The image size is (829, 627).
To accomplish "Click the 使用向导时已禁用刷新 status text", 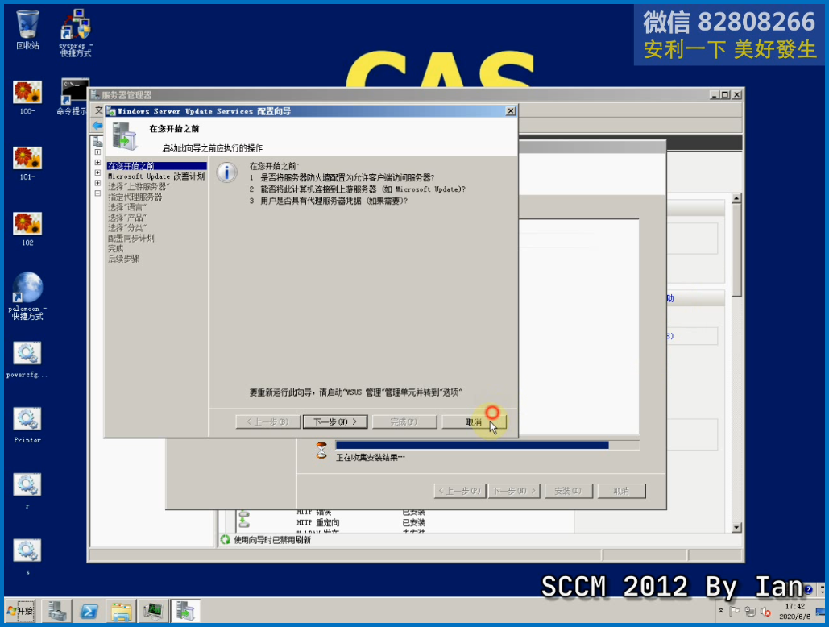I will tap(272, 540).
